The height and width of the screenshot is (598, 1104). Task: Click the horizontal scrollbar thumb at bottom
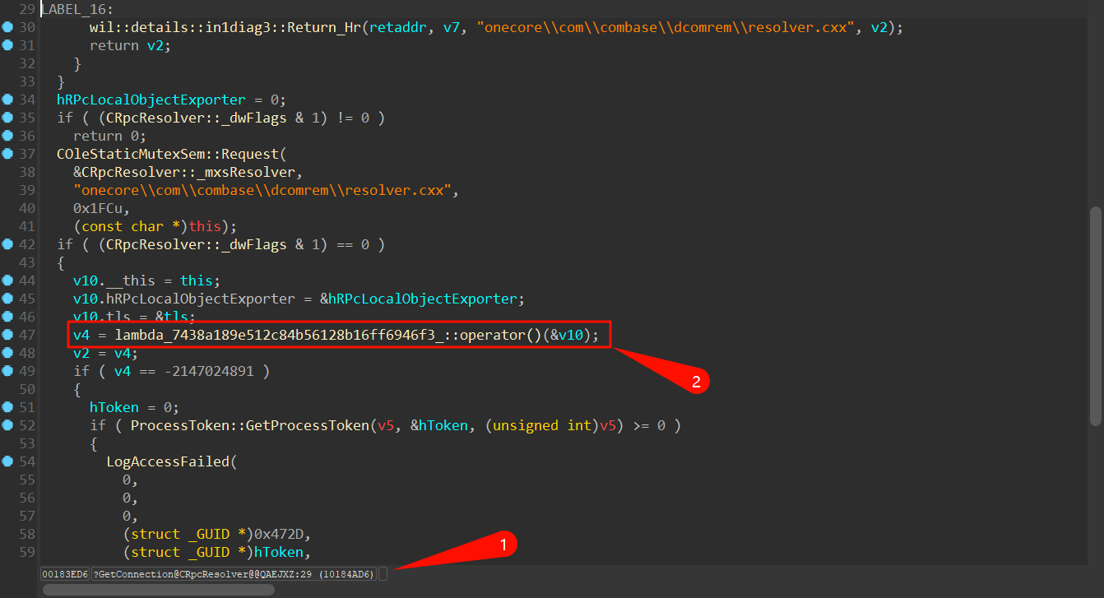(x=156, y=590)
